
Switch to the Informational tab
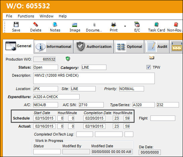pyautogui.click(x=53, y=47)
